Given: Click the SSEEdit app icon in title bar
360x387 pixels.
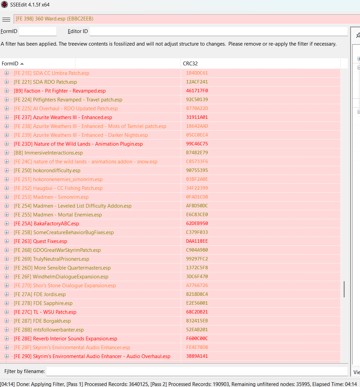Looking at the screenshot, I should point(4,5).
